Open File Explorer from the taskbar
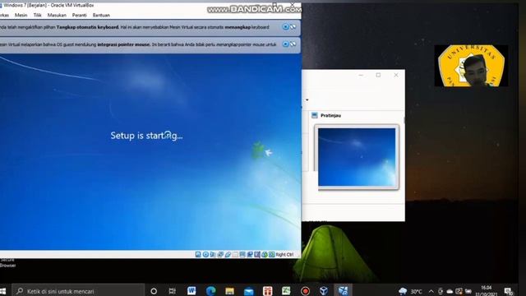 (230, 290)
